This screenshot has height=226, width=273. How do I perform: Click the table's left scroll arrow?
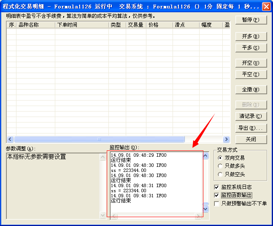click(10, 139)
